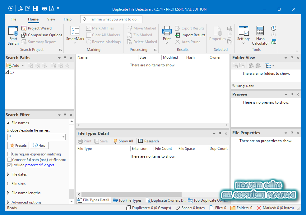Image resolution: width=306 pixels, height=215 pixels.
Task: Uncheck the Exclude protected file types checkbox
Action: pyautogui.click(x=9, y=165)
